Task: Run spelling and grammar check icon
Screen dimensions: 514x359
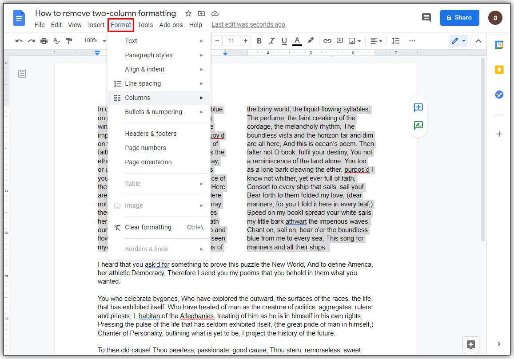Action: 56,41
